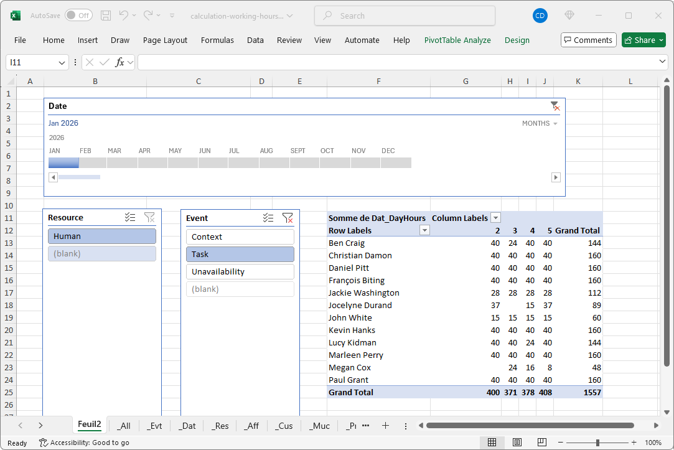Screen dimensions: 674x450
Task: Click the Save icon in title bar
Action: (x=106, y=16)
